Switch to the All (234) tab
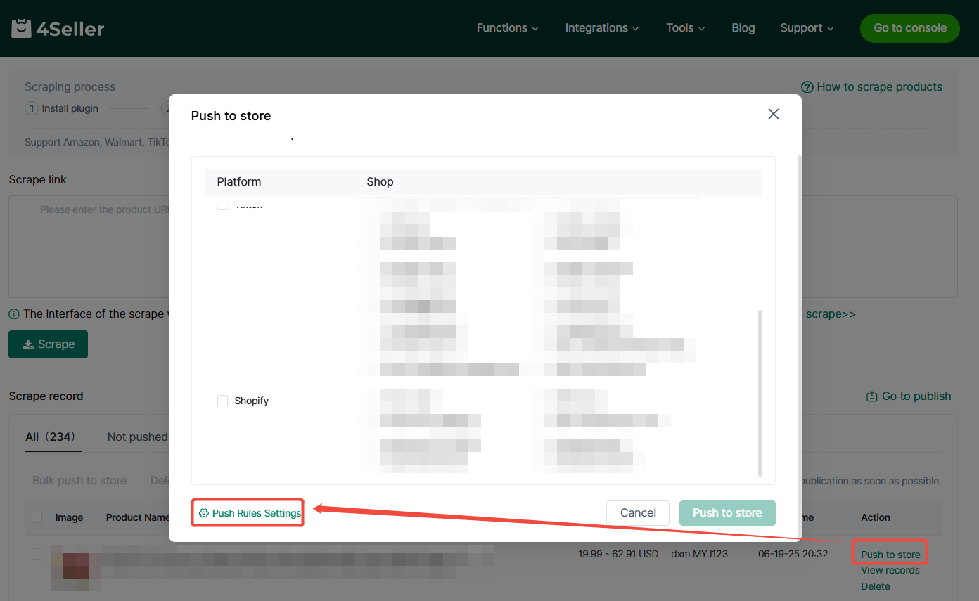Viewport: 979px width, 601px height. point(49,437)
